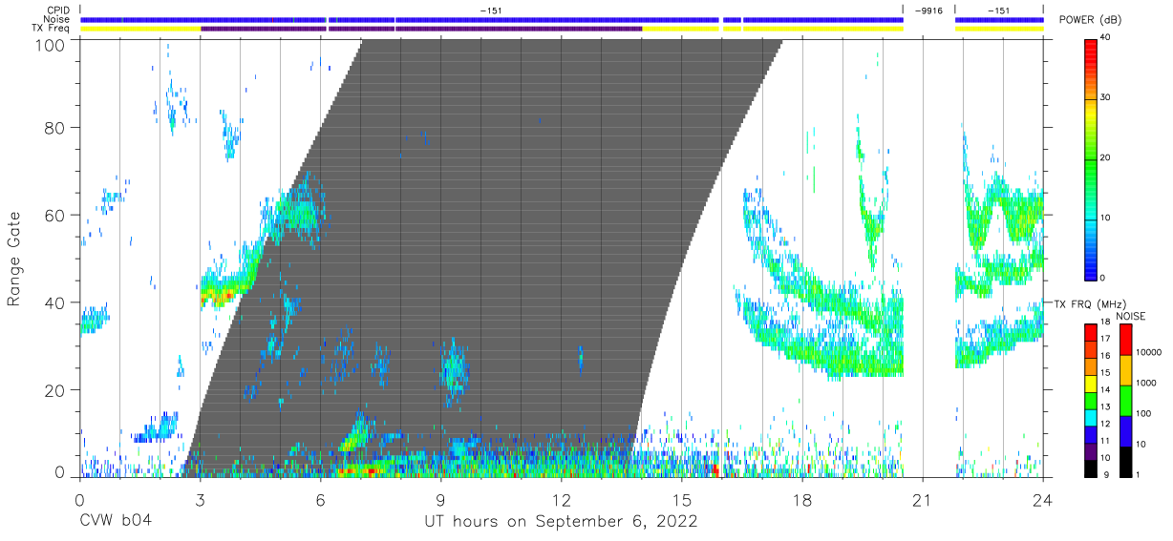The height and width of the screenshot is (541, 1173).
Task: Click the 10000 label on NOISE legend
Action: pyautogui.click(x=1148, y=354)
